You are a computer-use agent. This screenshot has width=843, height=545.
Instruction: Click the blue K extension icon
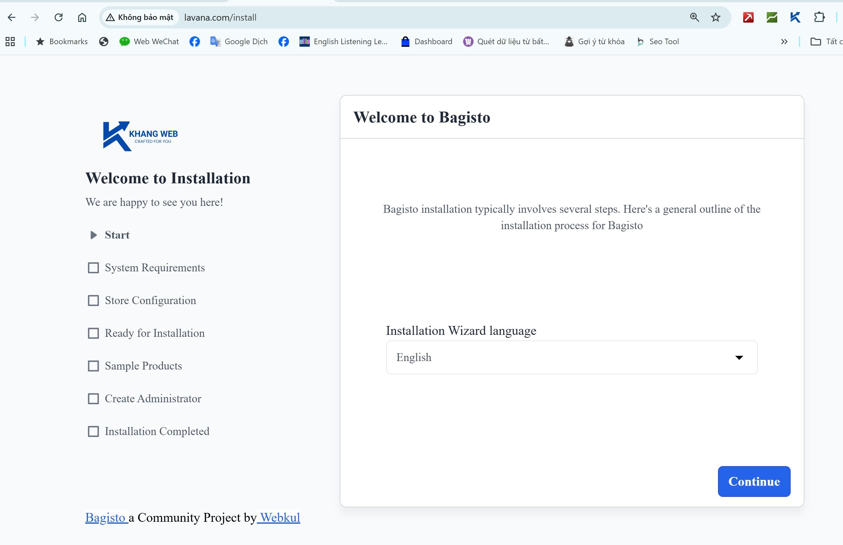pyautogui.click(x=795, y=17)
